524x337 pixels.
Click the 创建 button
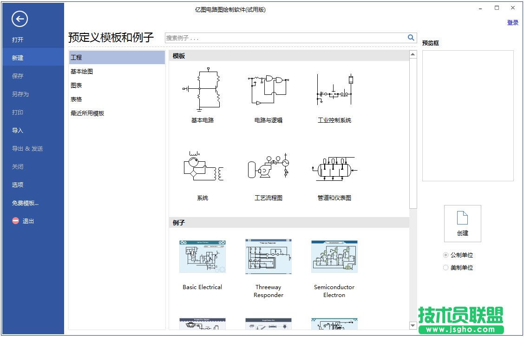pyautogui.click(x=462, y=224)
